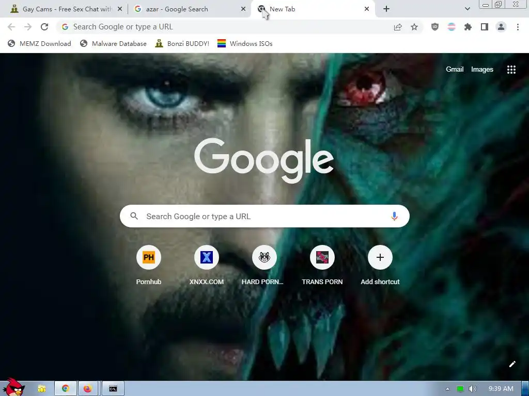Open uBlock Origin extension
This screenshot has width=529, height=396.
click(x=435, y=27)
